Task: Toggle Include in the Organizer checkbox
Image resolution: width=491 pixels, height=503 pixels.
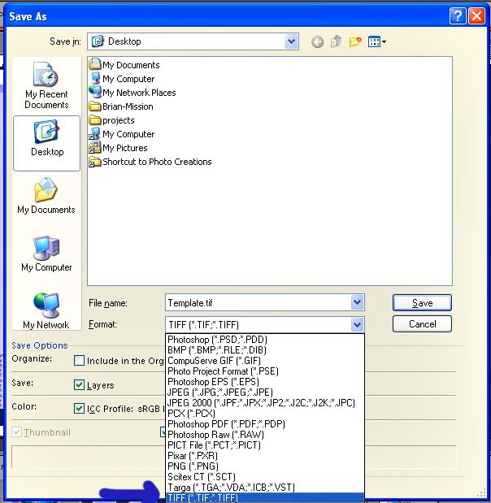Action: (79, 361)
